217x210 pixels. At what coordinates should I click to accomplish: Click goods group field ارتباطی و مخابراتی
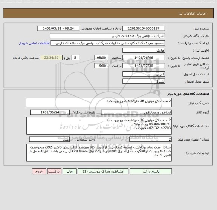point(136,112)
